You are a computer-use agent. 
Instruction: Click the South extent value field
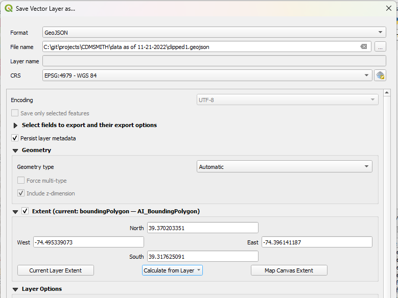[x=202, y=256]
